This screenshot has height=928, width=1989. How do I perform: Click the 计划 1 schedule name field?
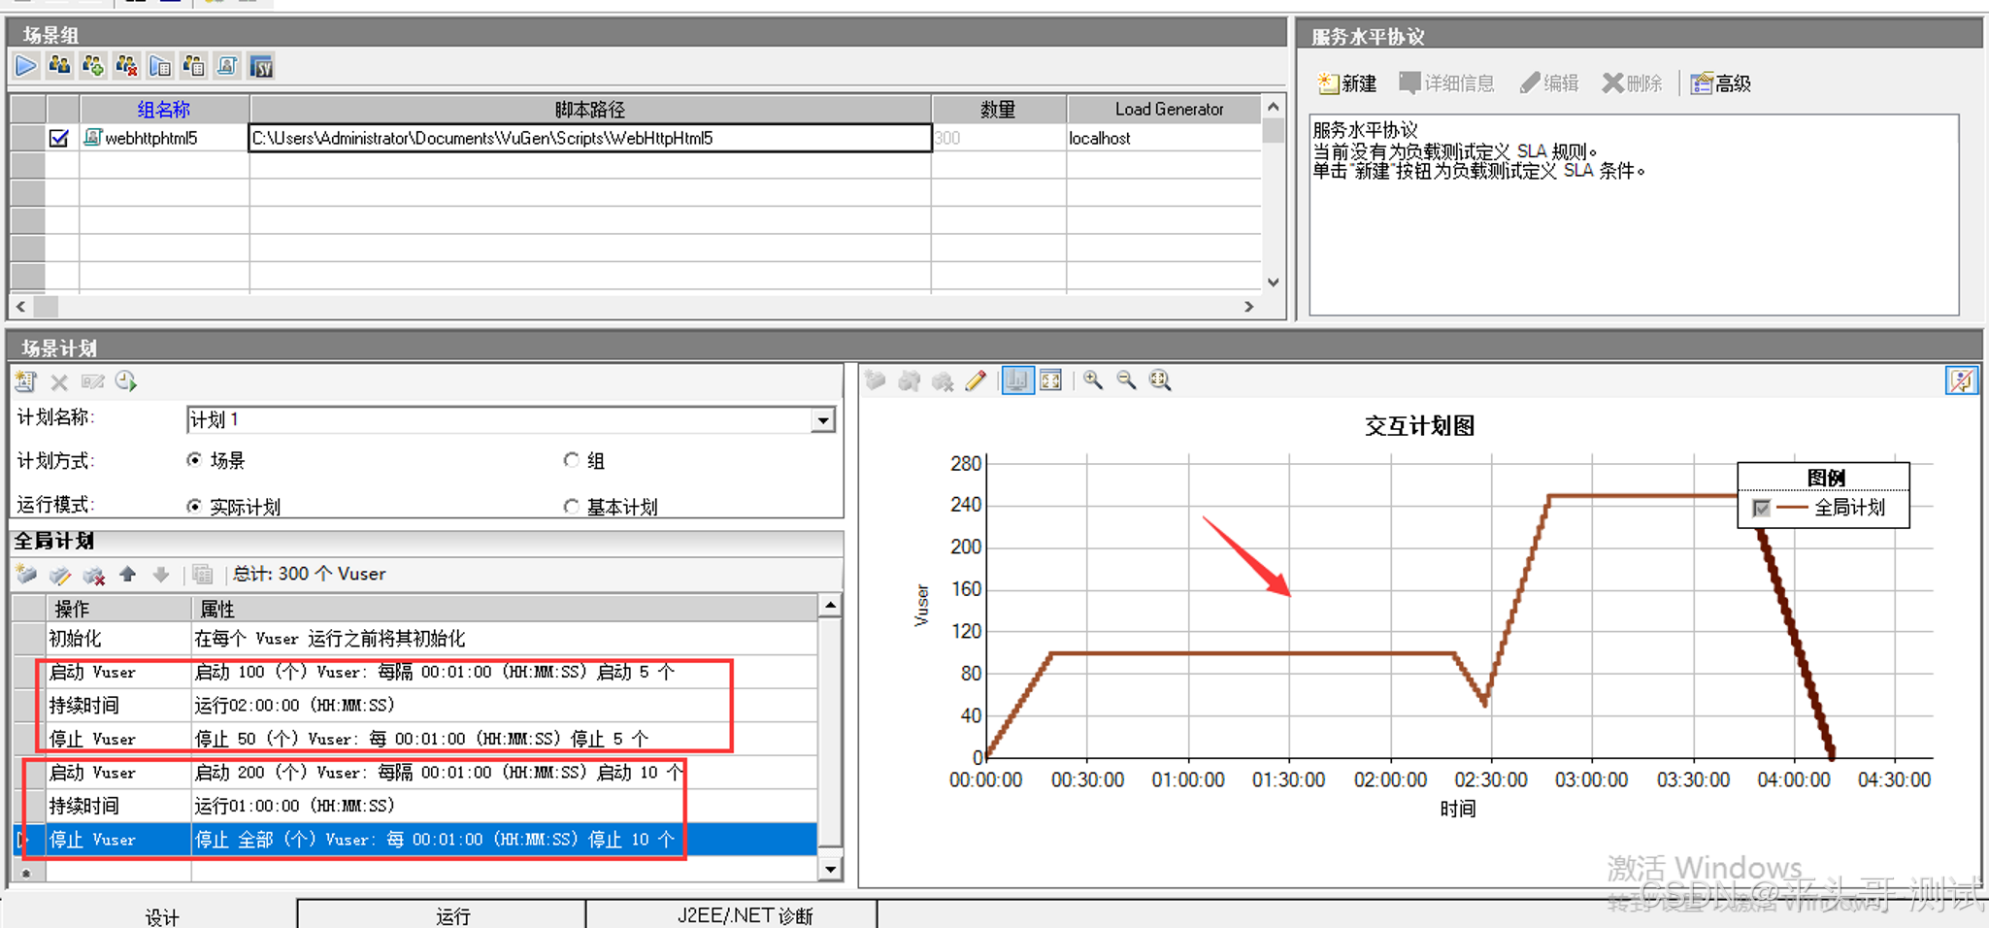499,420
